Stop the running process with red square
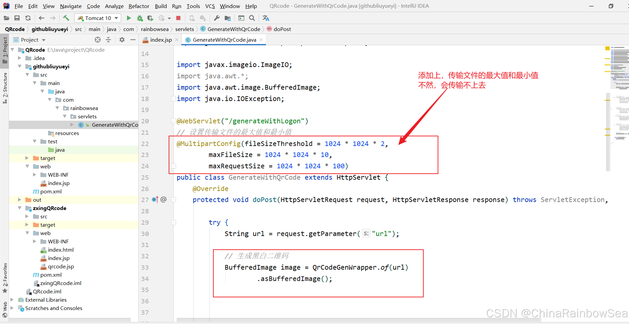The height and width of the screenshot is (324, 629). pyautogui.click(x=178, y=18)
